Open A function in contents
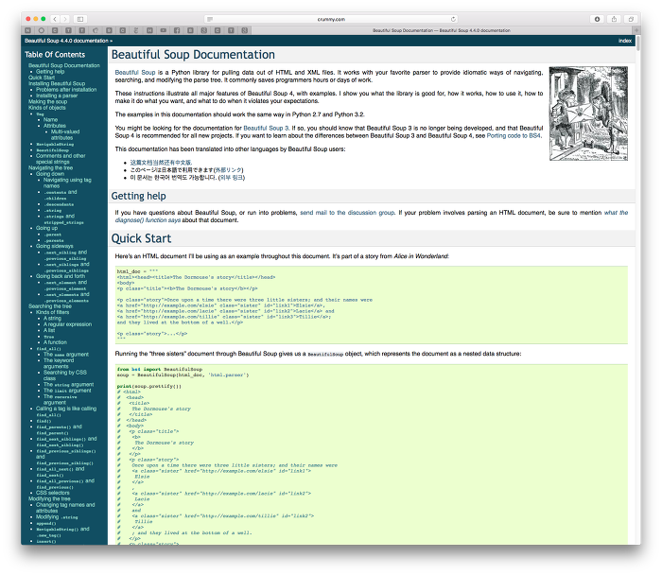This screenshot has width=662, height=575. (x=55, y=342)
